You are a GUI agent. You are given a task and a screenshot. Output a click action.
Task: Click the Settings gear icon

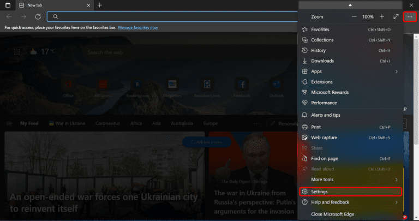(304, 192)
